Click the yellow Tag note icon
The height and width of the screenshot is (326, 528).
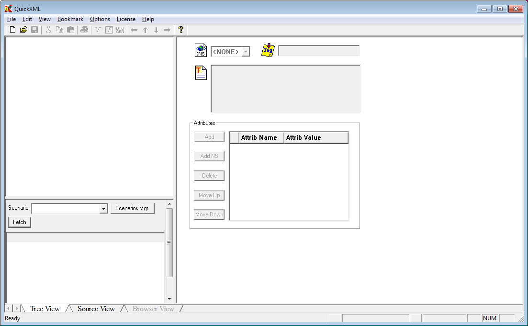coord(268,50)
